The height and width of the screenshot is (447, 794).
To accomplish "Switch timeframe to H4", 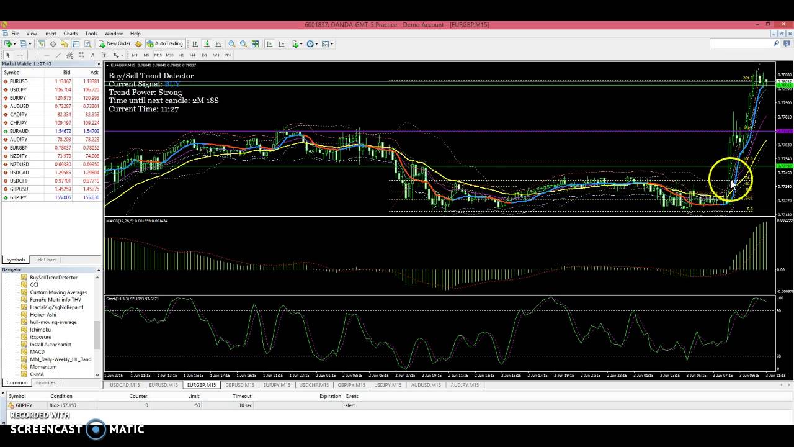I will point(192,55).
